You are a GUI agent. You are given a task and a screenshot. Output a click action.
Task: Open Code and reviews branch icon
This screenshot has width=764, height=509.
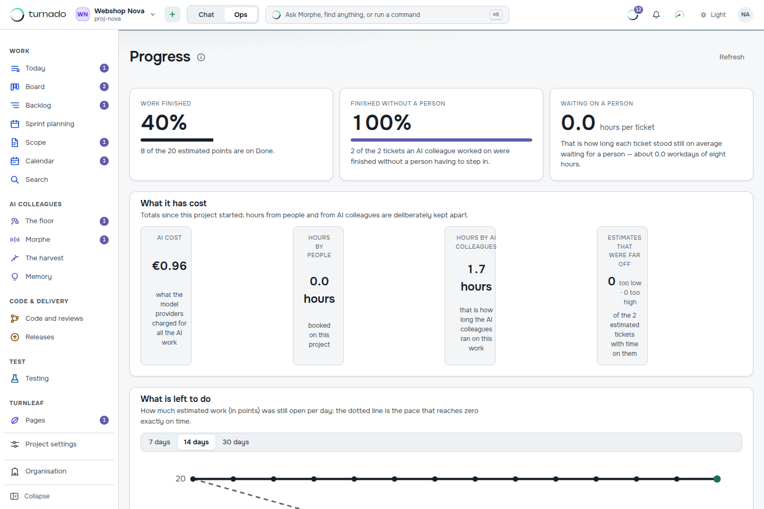tap(15, 319)
